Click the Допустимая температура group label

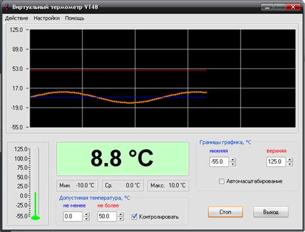tap(95, 198)
